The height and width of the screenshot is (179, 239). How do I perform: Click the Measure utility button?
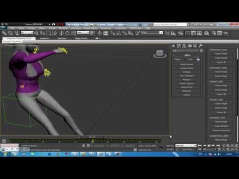pos(187,80)
